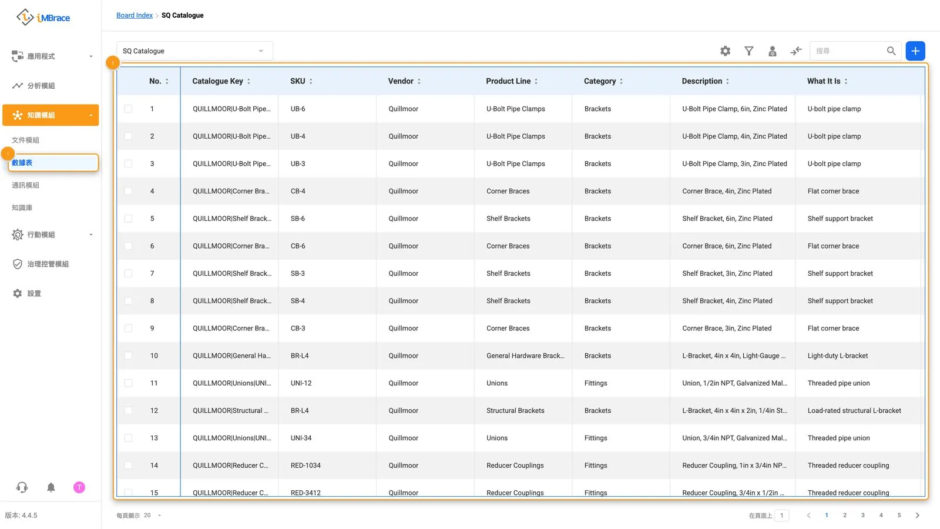940x529 pixels.
Task: Open the filter funnel icon
Action: coord(749,51)
